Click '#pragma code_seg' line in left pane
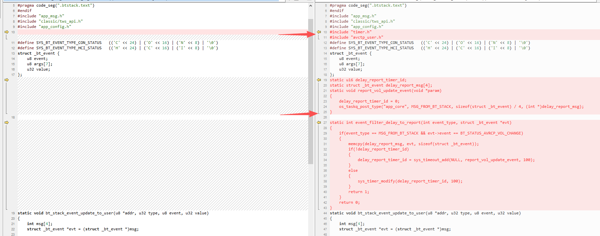The height and width of the screenshot is (236, 600). [56, 5]
